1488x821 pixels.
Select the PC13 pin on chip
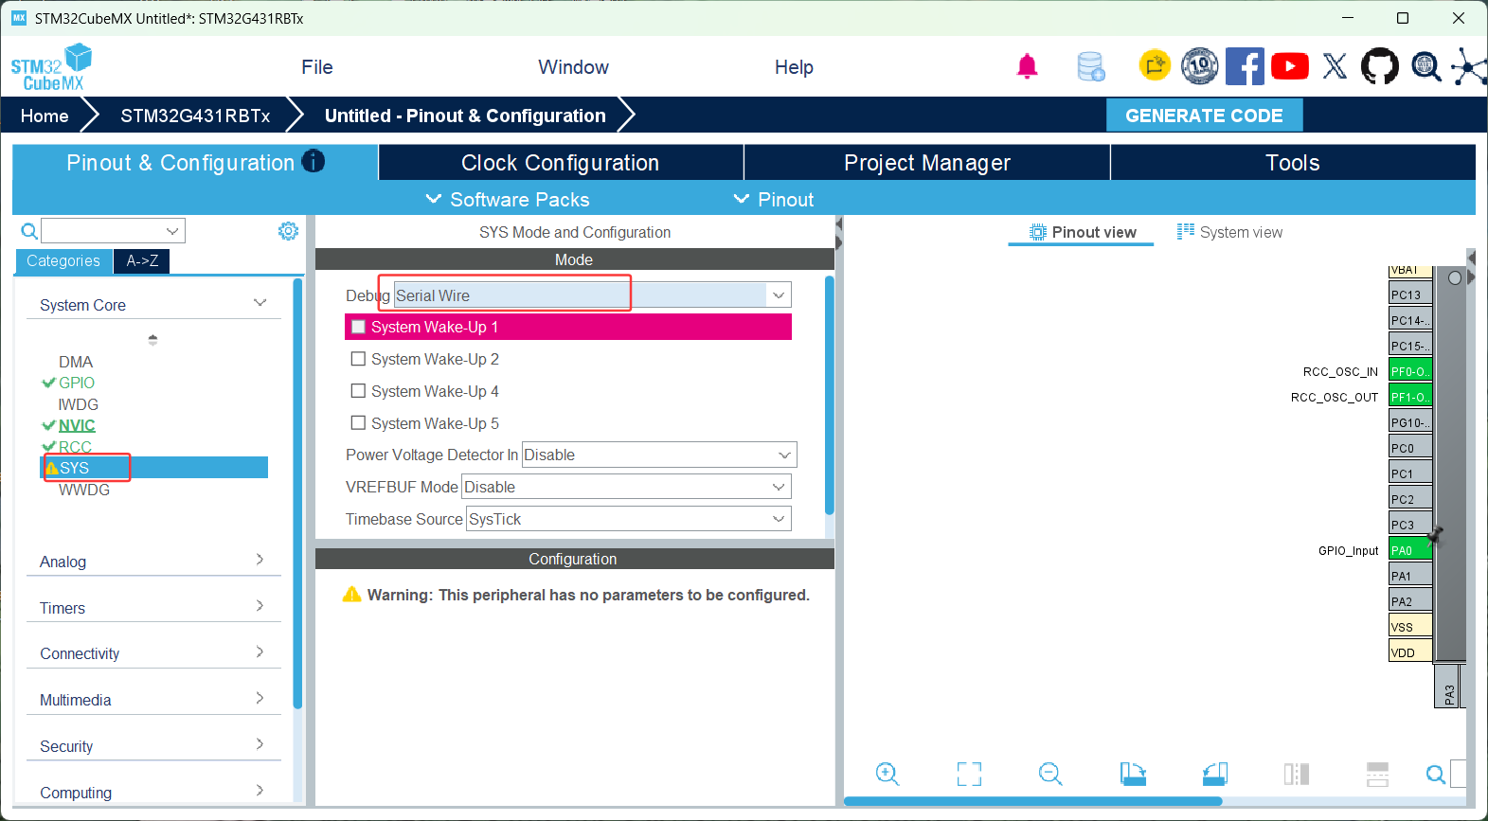[x=1410, y=294]
